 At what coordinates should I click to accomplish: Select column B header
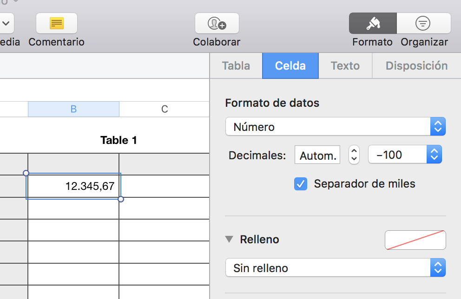pyautogui.click(x=73, y=109)
